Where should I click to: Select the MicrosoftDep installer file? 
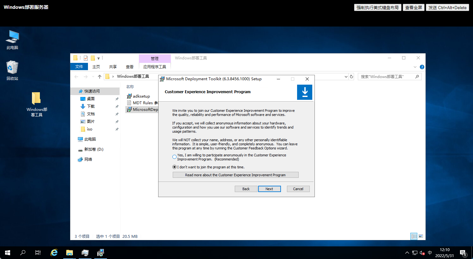(142, 109)
